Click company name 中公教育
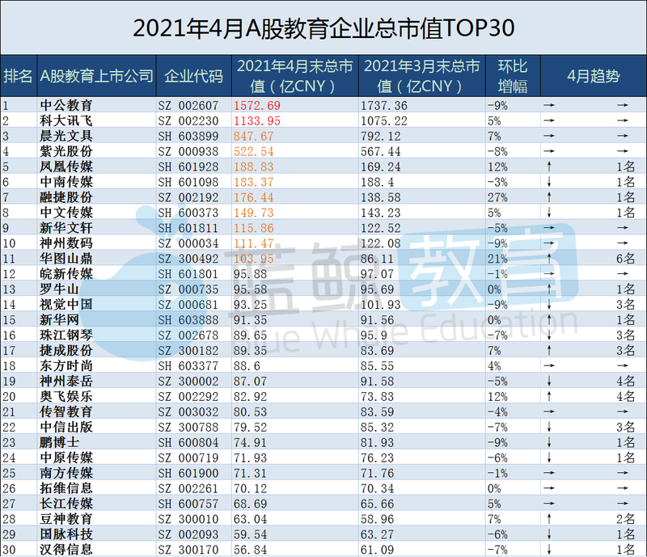This screenshot has width=647, height=557. point(66,105)
